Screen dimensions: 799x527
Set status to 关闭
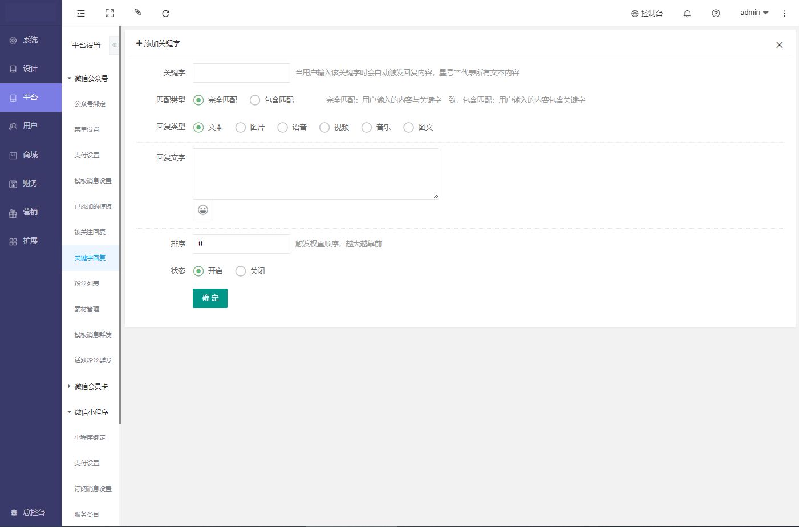pos(241,271)
